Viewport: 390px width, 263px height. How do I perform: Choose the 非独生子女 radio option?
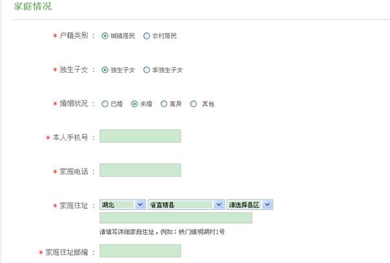point(147,70)
